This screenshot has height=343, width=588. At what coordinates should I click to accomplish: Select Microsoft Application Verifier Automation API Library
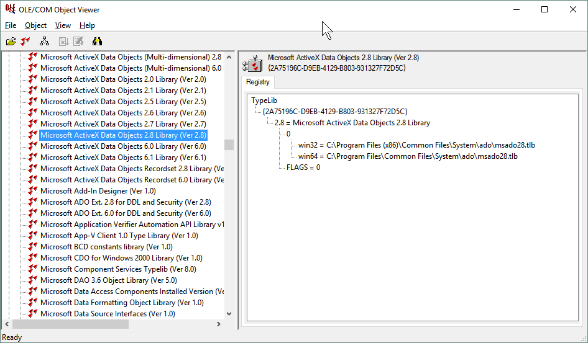point(132,225)
